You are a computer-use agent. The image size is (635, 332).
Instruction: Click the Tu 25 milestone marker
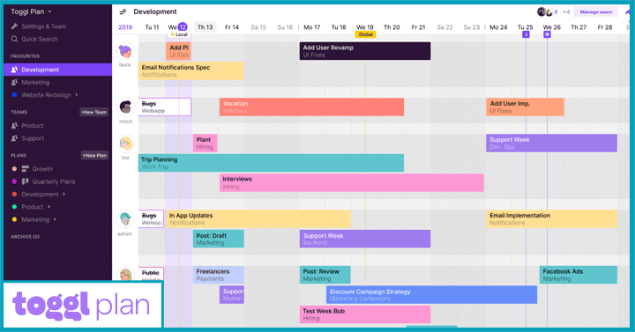tap(526, 34)
